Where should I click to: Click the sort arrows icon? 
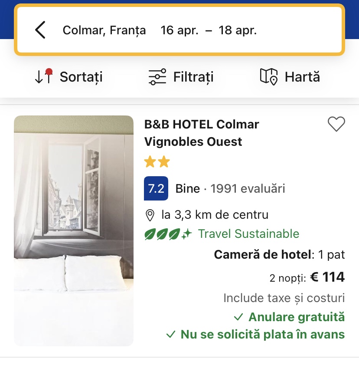(x=43, y=77)
